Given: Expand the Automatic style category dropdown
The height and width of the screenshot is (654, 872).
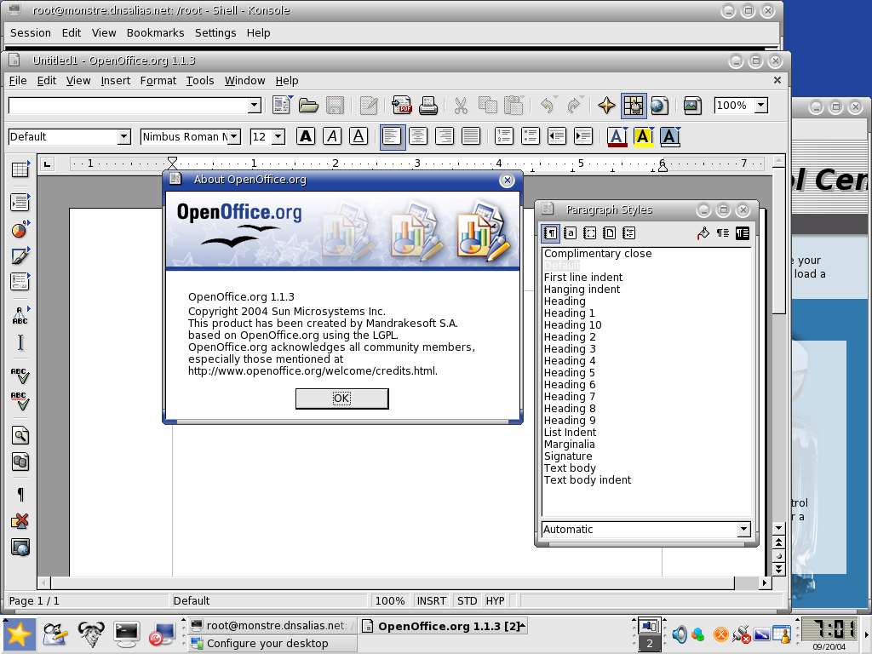Looking at the screenshot, I should 744,530.
